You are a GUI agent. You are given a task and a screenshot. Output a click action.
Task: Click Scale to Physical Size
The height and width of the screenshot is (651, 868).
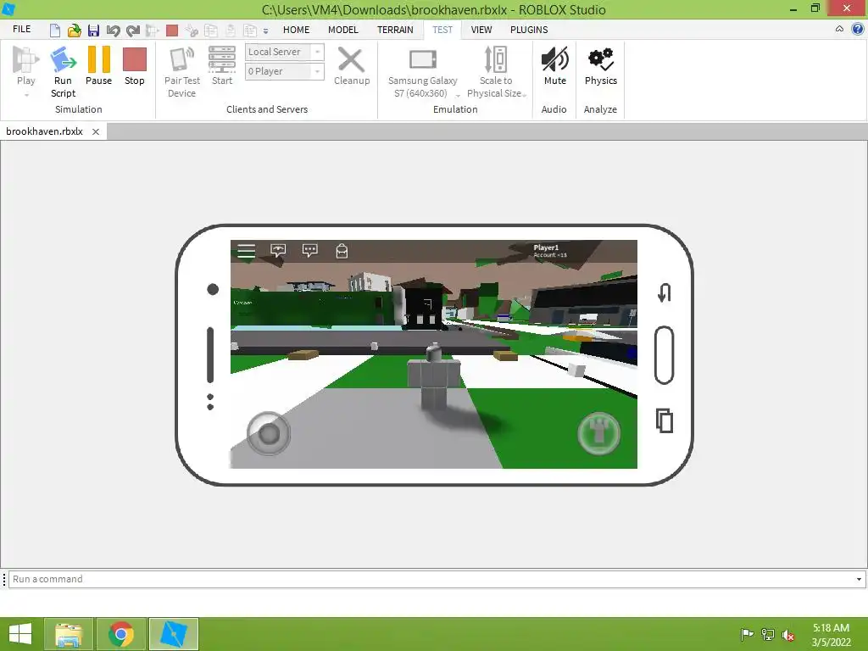pos(495,72)
